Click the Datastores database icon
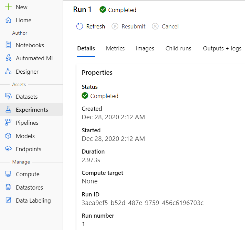The image size is (245, 230). [x=8, y=187]
